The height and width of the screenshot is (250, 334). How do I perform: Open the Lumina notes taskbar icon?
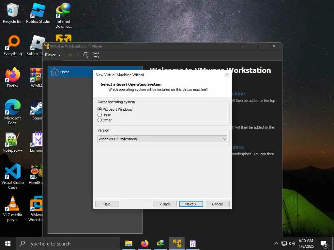pos(192,243)
